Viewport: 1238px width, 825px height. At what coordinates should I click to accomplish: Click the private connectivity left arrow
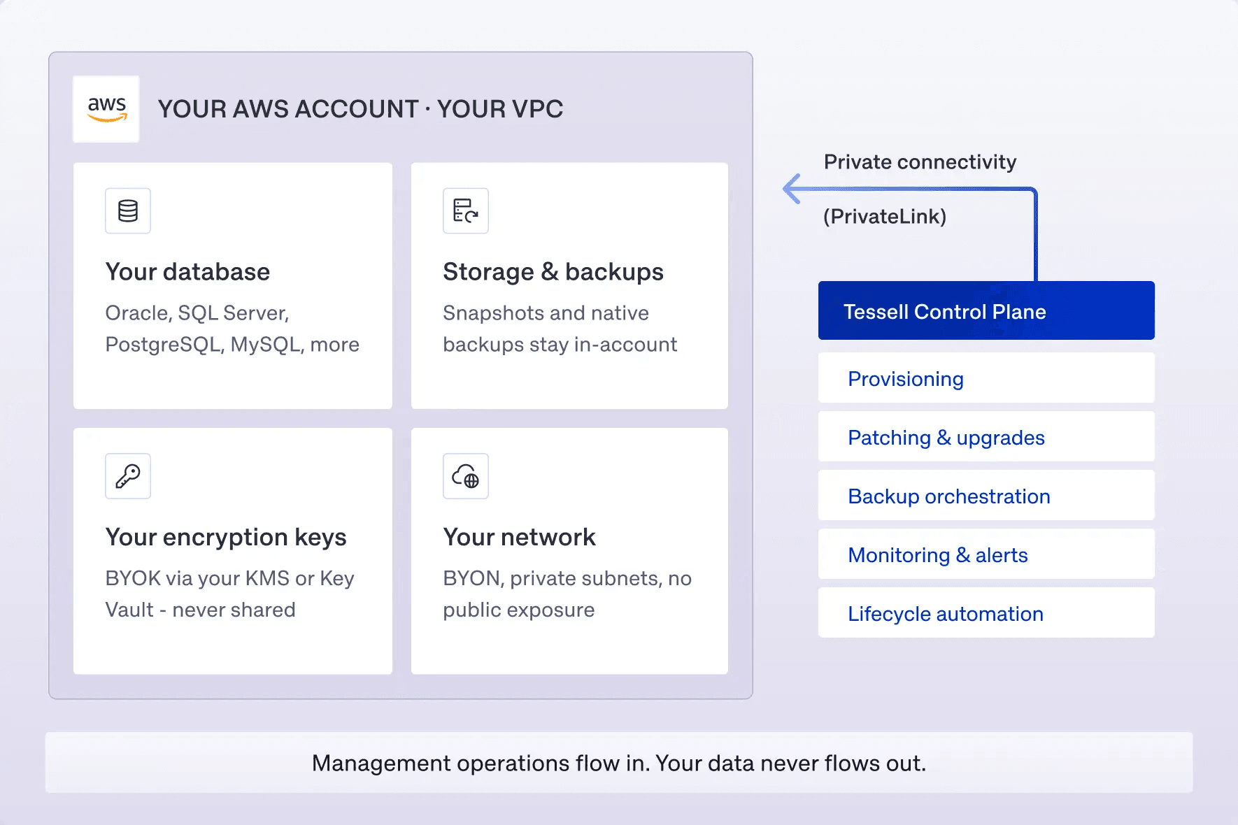[x=792, y=189]
